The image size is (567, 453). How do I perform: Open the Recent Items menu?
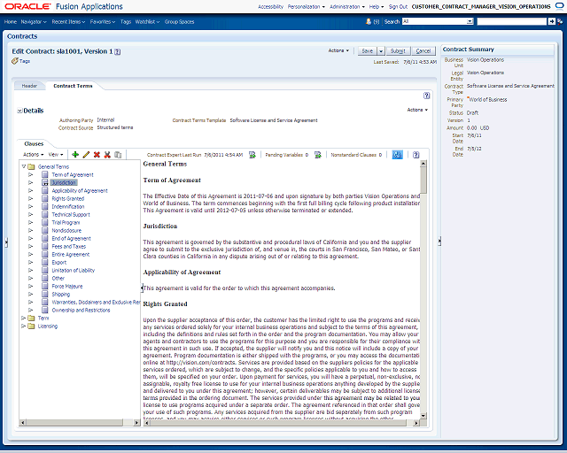click(68, 21)
